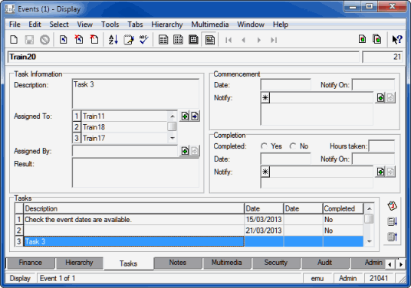Click Tasks table scroll down arrow
The width and height of the screenshot is (411, 288).
tap(370, 241)
